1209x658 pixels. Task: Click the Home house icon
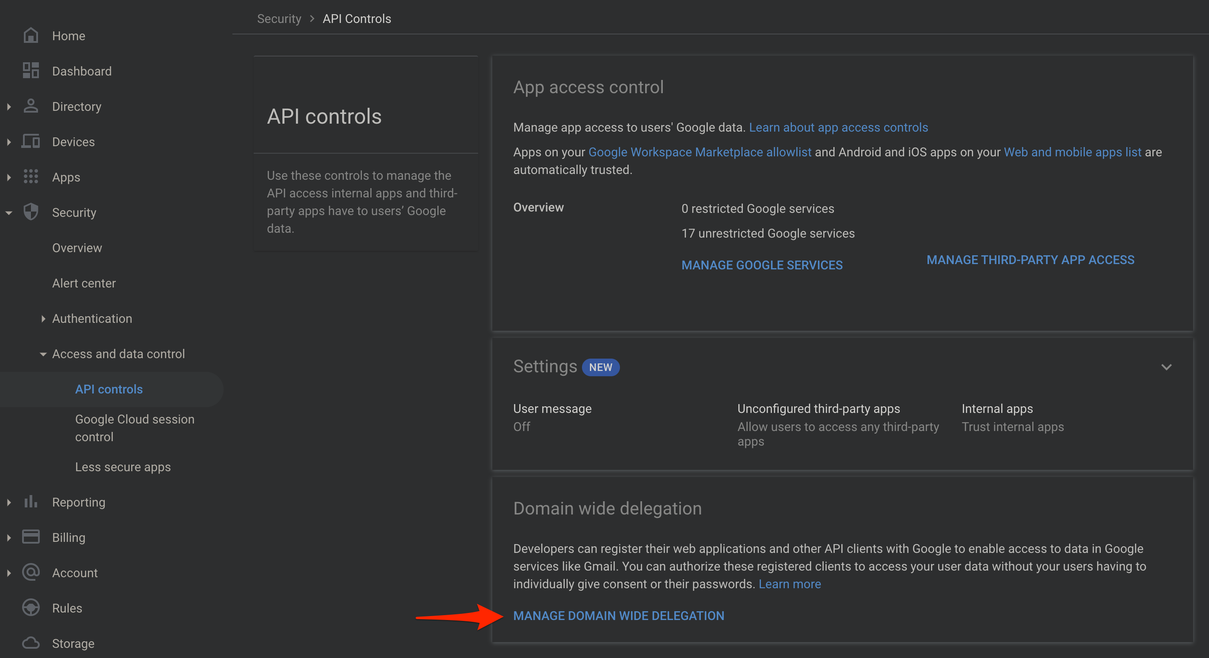pos(31,36)
